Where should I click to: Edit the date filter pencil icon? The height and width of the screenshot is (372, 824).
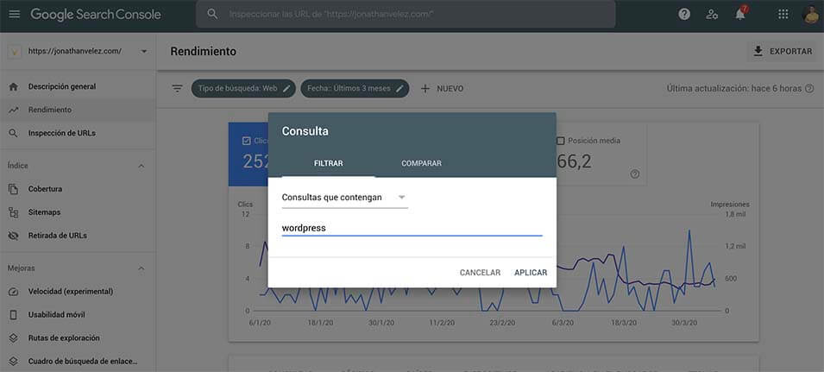click(x=399, y=89)
